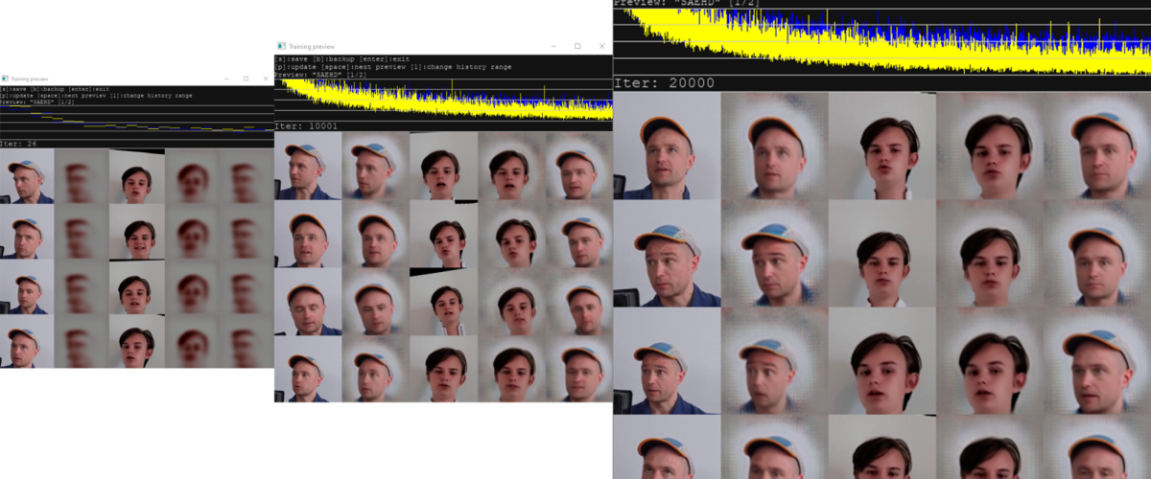Click the "Training preview" title of the Iter 10001 window
1151x479 pixels.
tap(312, 45)
